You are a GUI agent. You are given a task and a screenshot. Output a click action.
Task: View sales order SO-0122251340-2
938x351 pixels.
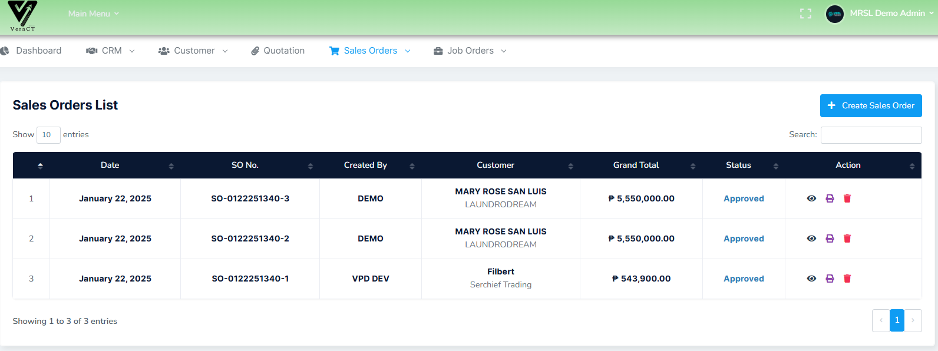811,239
